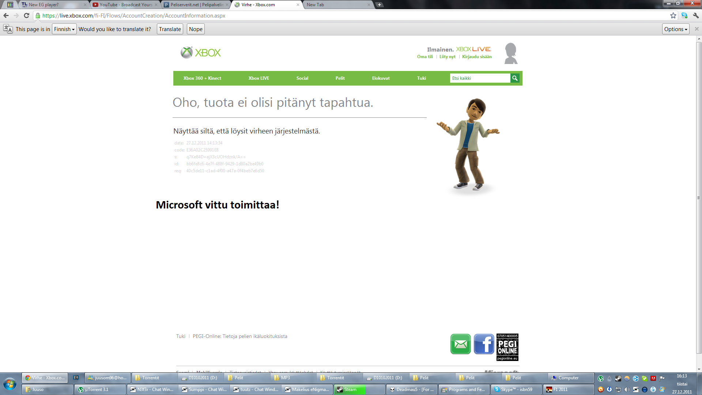Image resolution: width=702 pixels, height=395 pixels.
Task: Open the Finnish language dropdown
Action: point(64,29)
